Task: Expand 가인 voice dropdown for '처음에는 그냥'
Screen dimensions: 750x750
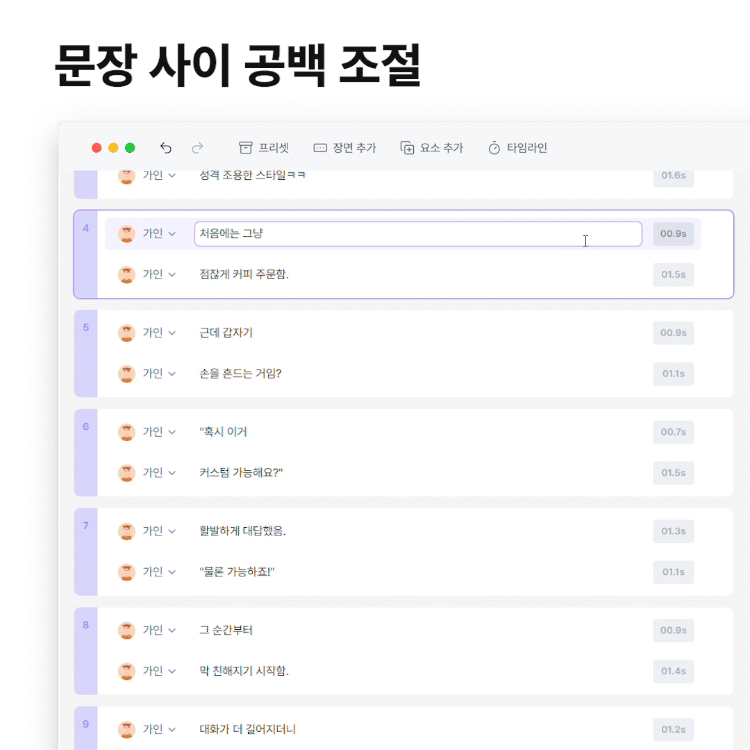Action: (x=159, y=234)
